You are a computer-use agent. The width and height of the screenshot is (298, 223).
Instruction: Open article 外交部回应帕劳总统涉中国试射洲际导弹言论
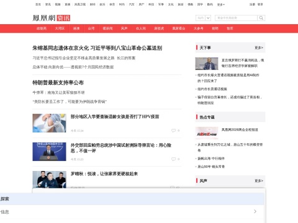pos(121,148)
